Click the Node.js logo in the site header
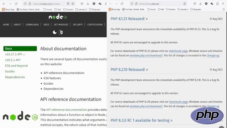The image size is (227, 128). pos(58,17)
